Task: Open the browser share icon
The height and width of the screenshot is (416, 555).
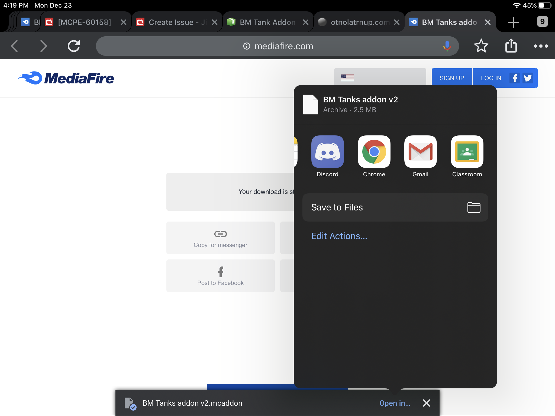Action: click(511, 45)
